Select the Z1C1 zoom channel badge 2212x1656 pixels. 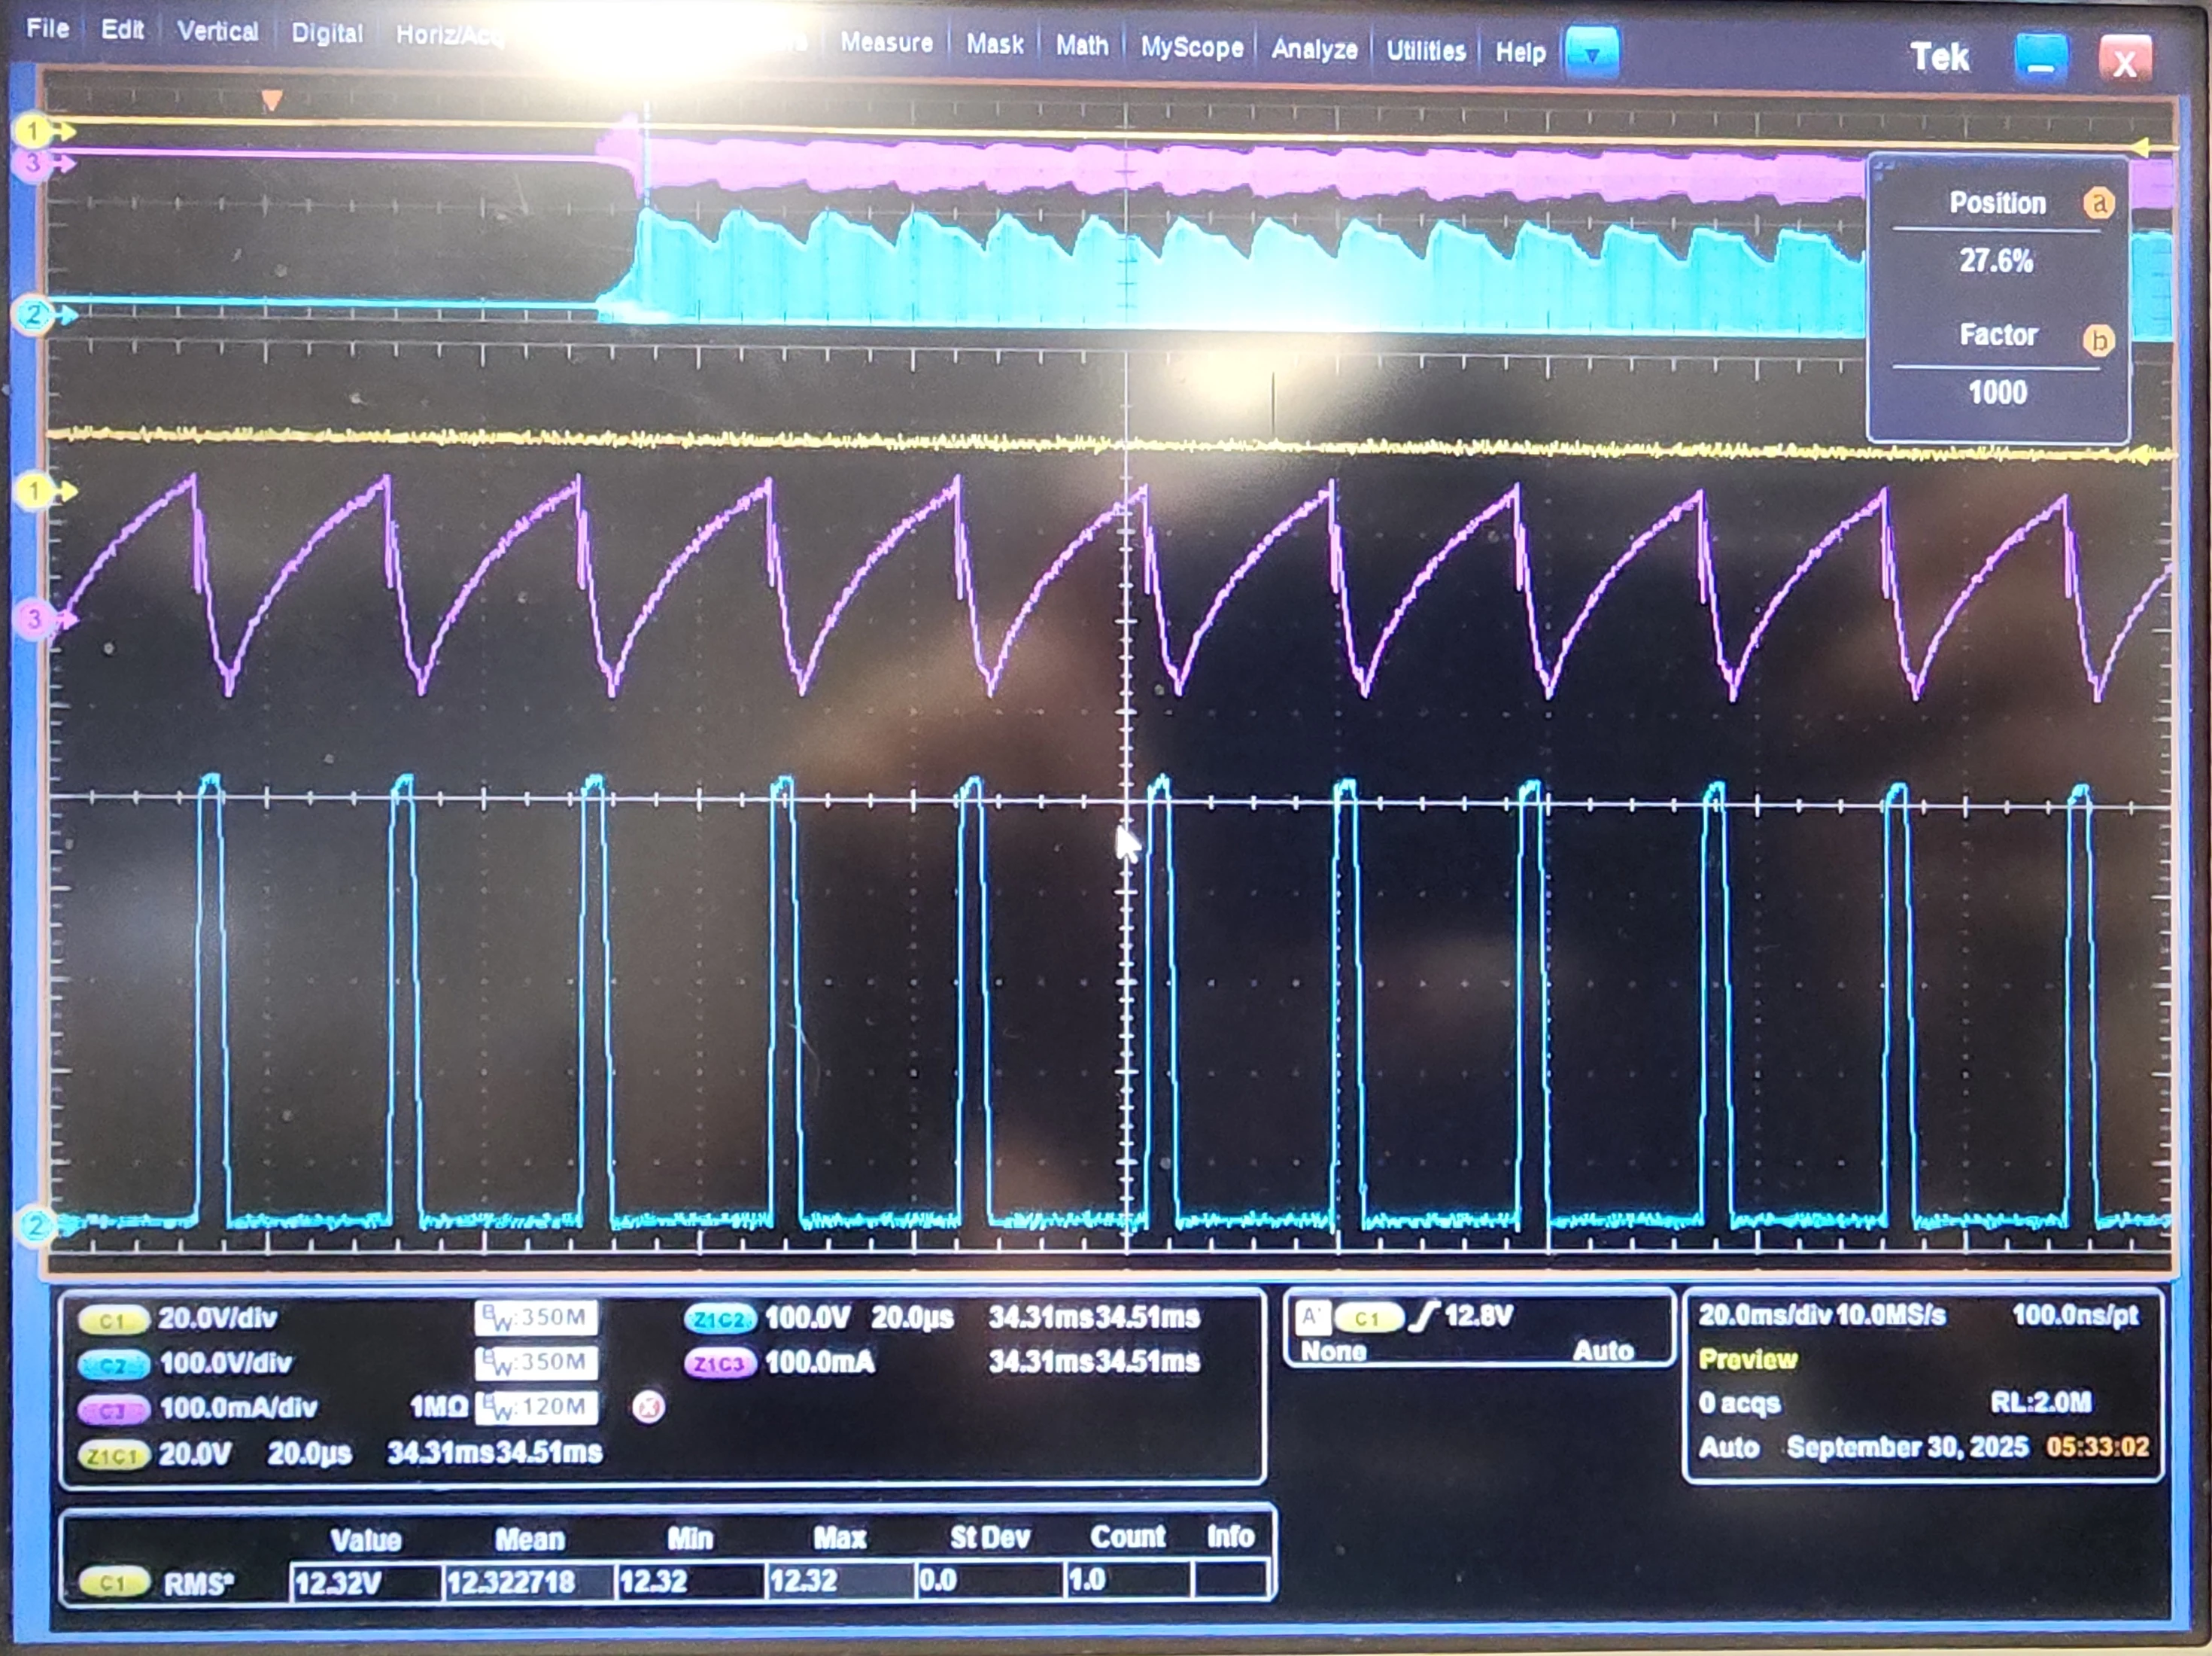[113, 1456]
